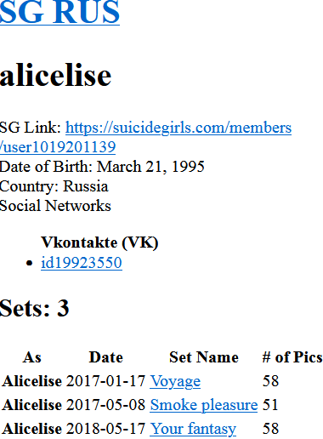Click the Vkontakte (VK) subheading
Viewport: 323px width, 439px height.
[99, 242]
